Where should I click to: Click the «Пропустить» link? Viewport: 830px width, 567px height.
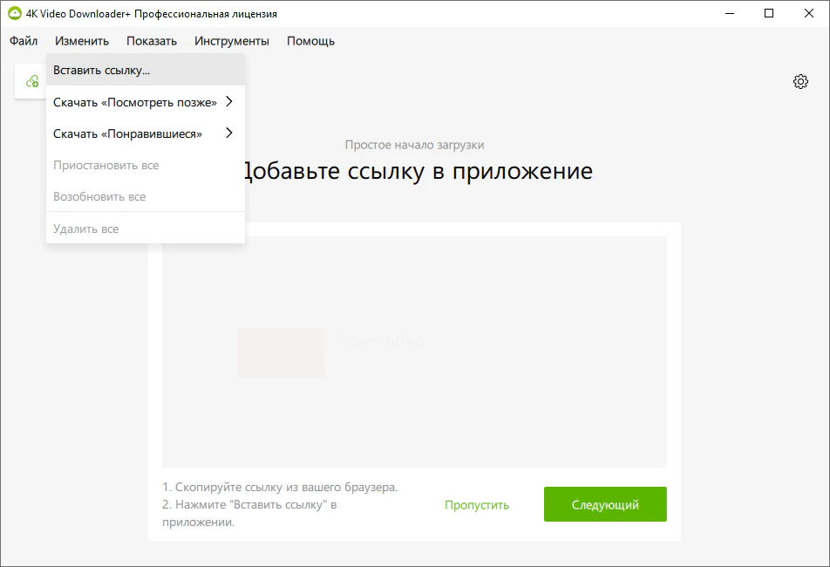[477, 505]
